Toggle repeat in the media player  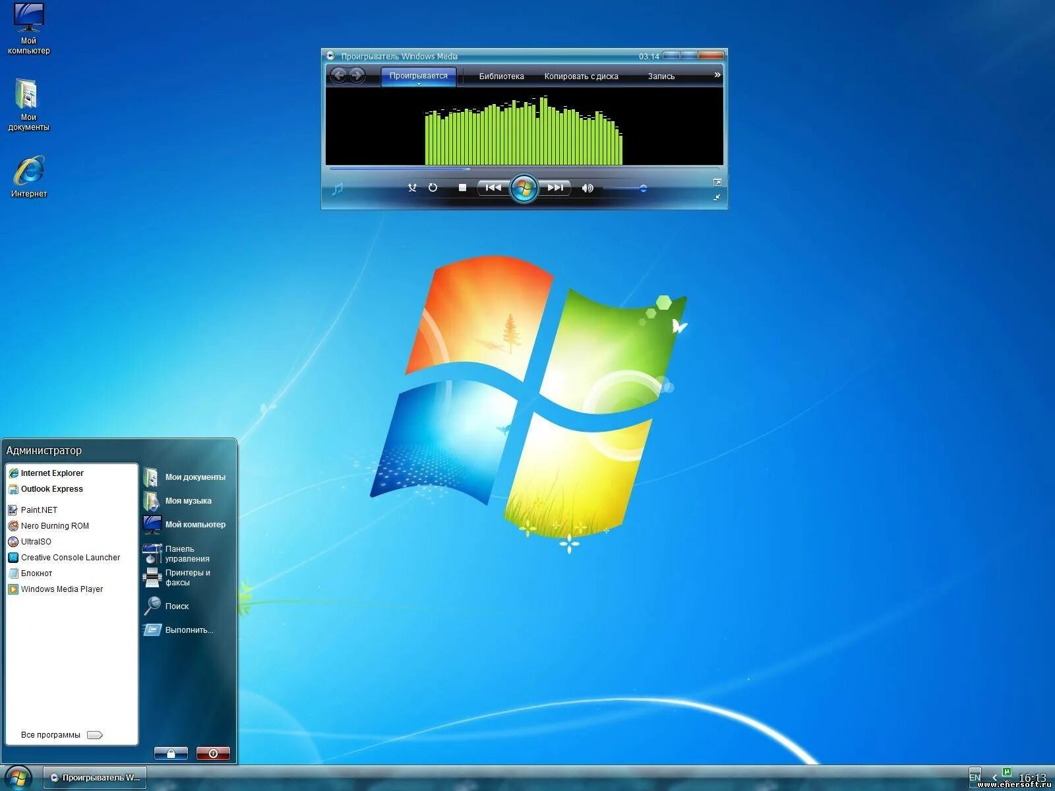click(x=433, y=188)
